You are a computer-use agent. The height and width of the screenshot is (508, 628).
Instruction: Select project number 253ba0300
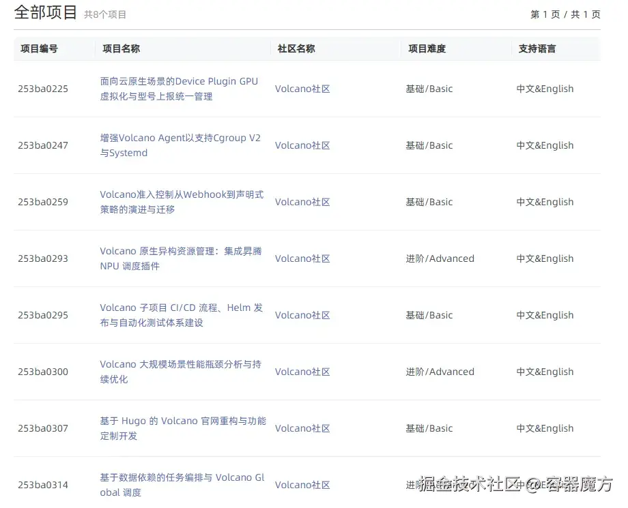43,372
